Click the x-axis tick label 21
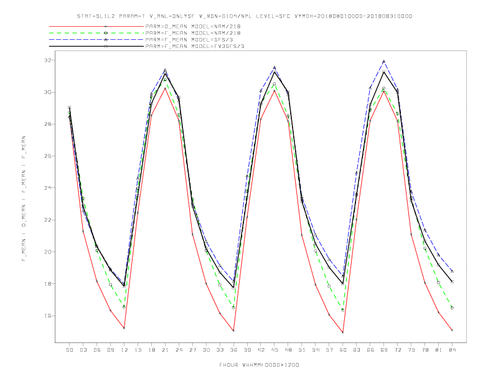 165,350
